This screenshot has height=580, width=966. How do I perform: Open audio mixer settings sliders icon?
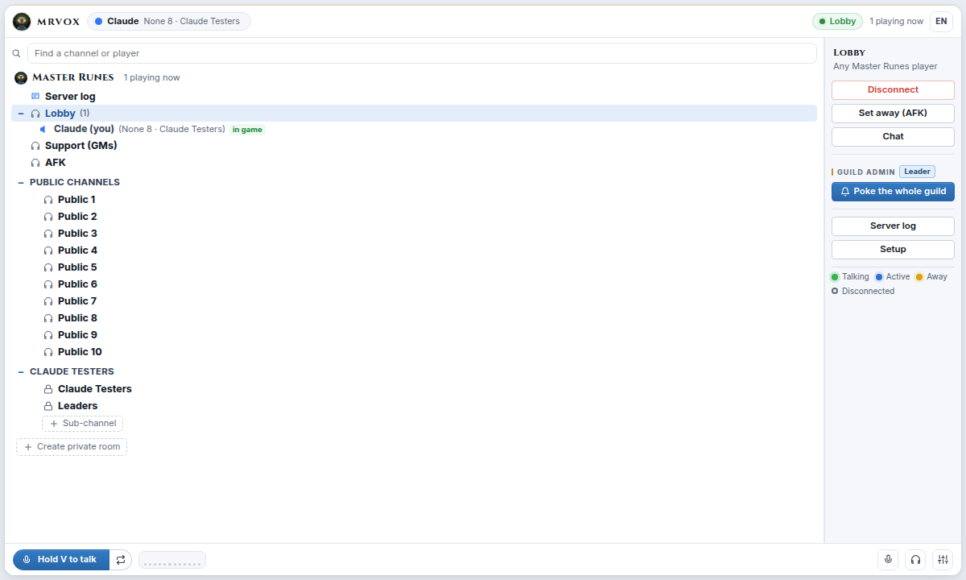(943, 559)
